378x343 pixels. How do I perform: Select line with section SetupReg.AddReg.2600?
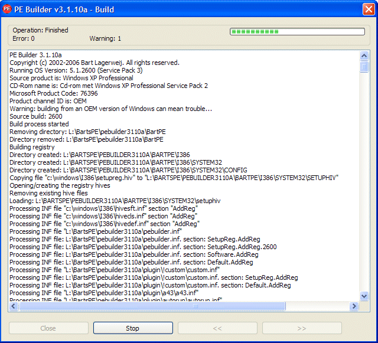(143, 247)
